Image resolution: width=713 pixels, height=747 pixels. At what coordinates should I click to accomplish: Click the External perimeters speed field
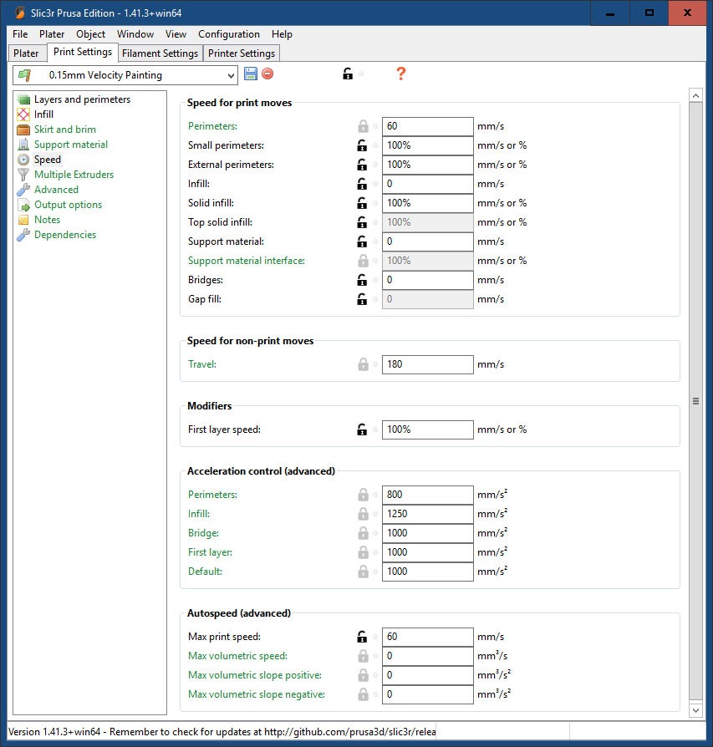(427, 165)
